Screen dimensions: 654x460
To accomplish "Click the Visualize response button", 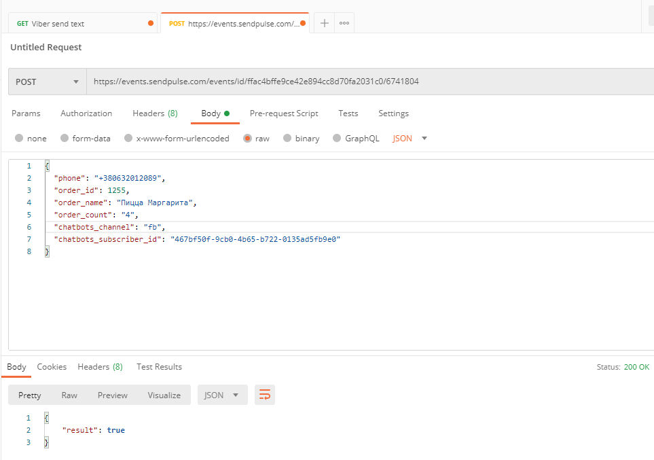I will click(164, 395).
